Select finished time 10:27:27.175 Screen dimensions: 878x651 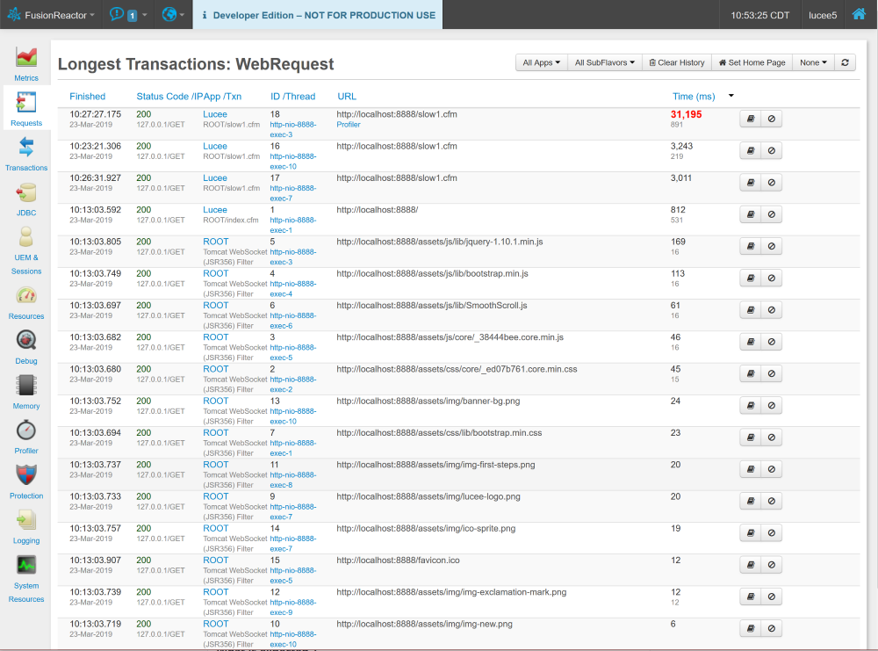tap(95, 114)
